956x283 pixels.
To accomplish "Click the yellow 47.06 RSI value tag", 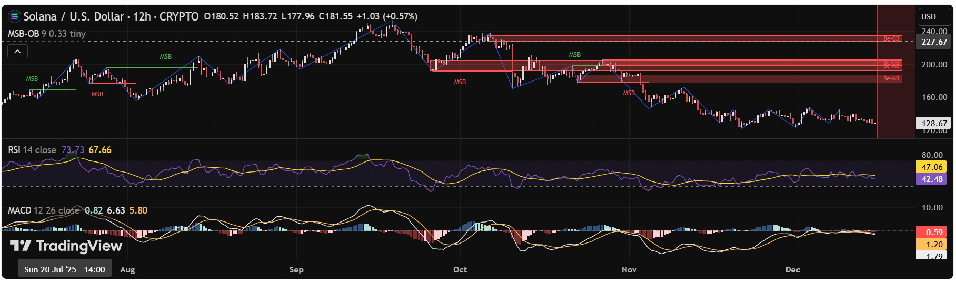I will (x=932, y=167).
